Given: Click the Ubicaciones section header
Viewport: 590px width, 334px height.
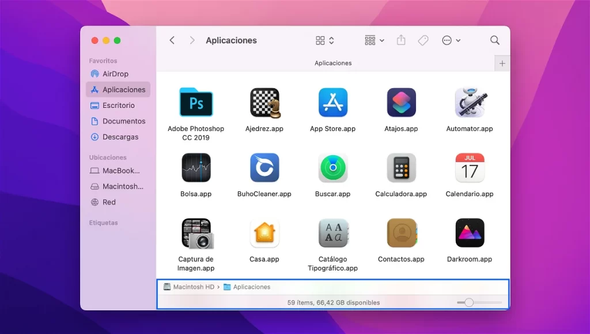Looking at the screenshot, I should (x=108, y=157).
